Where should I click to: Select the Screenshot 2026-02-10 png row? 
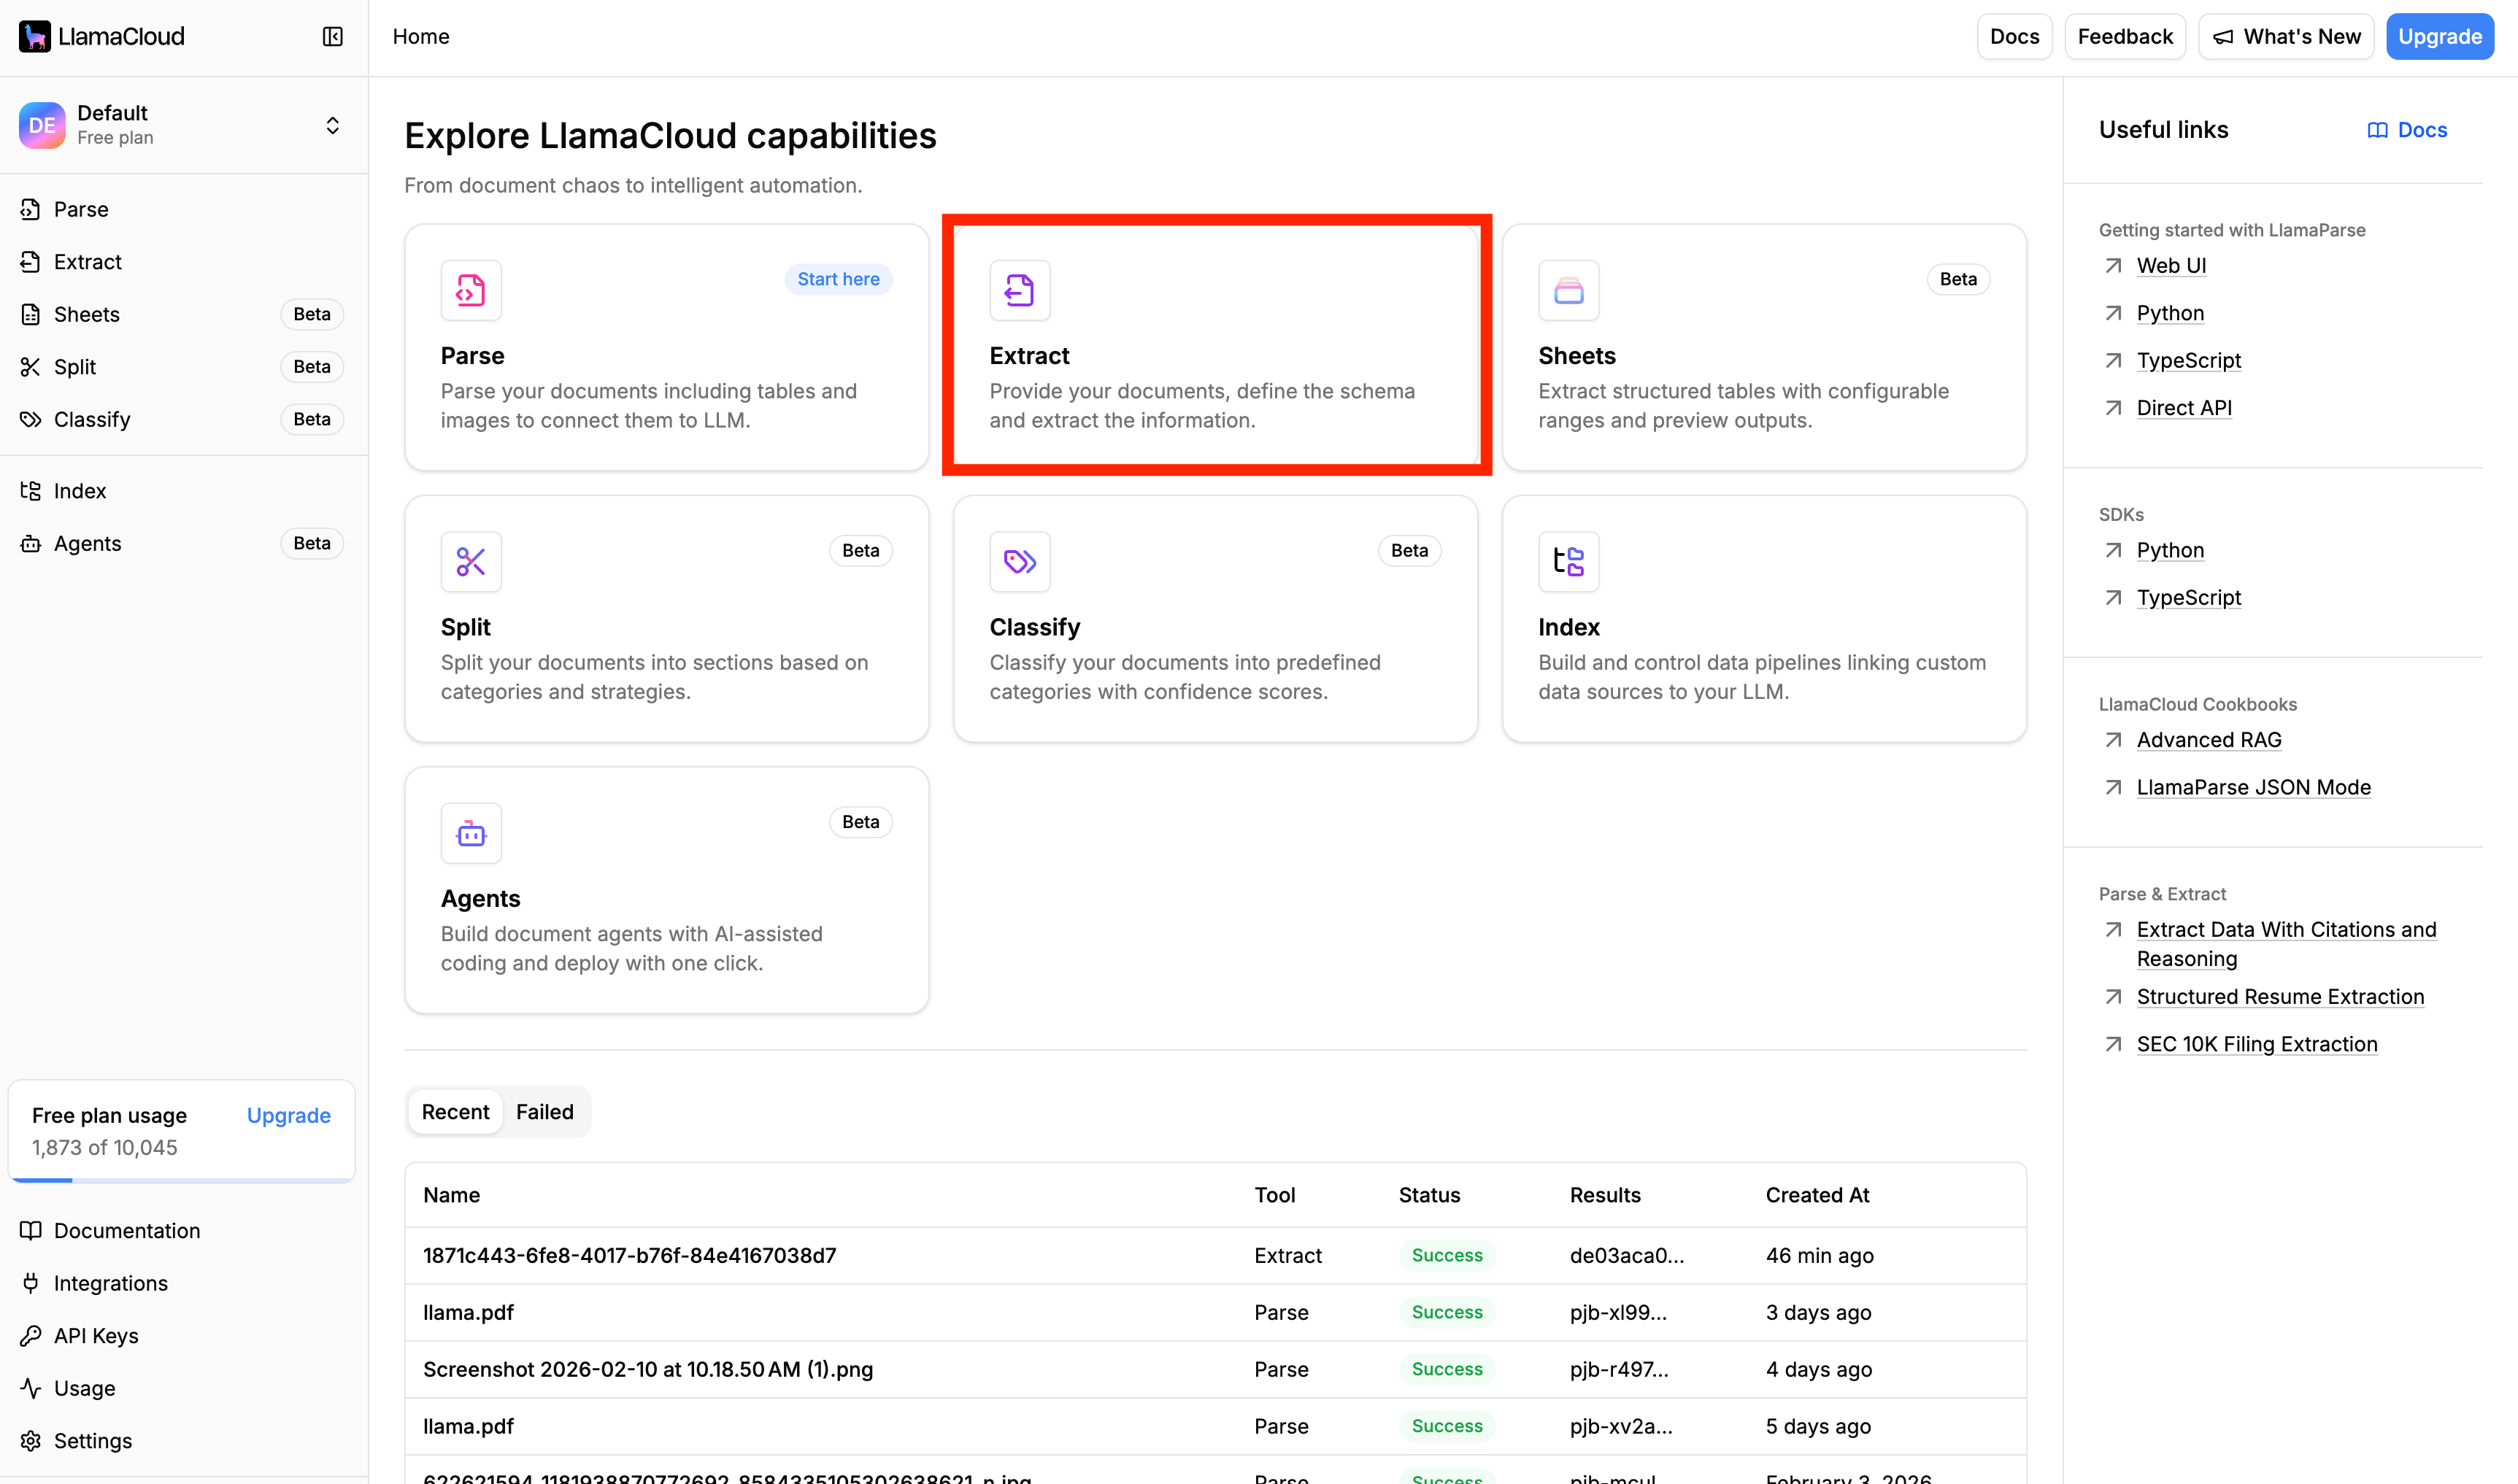click(1215, 1370)
